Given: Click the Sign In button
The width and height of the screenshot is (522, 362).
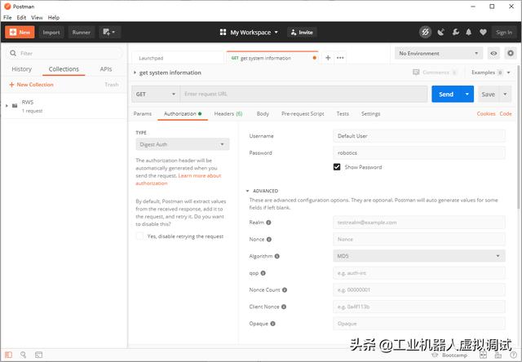Looking at the screenshot, I should click(504, 33).
